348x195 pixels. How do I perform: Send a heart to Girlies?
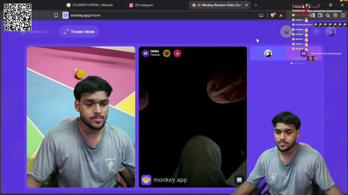(167, 53)
